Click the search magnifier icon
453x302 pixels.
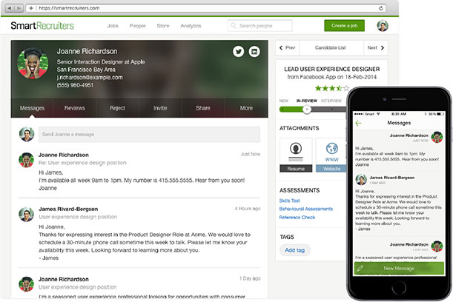click(x=234, y=26)
